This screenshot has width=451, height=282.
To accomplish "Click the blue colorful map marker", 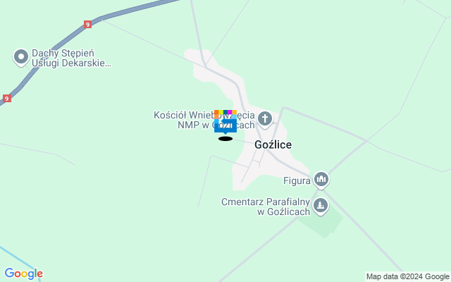I will [x=225, y=122].
